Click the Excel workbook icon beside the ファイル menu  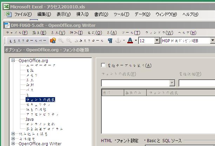point(9,15)
